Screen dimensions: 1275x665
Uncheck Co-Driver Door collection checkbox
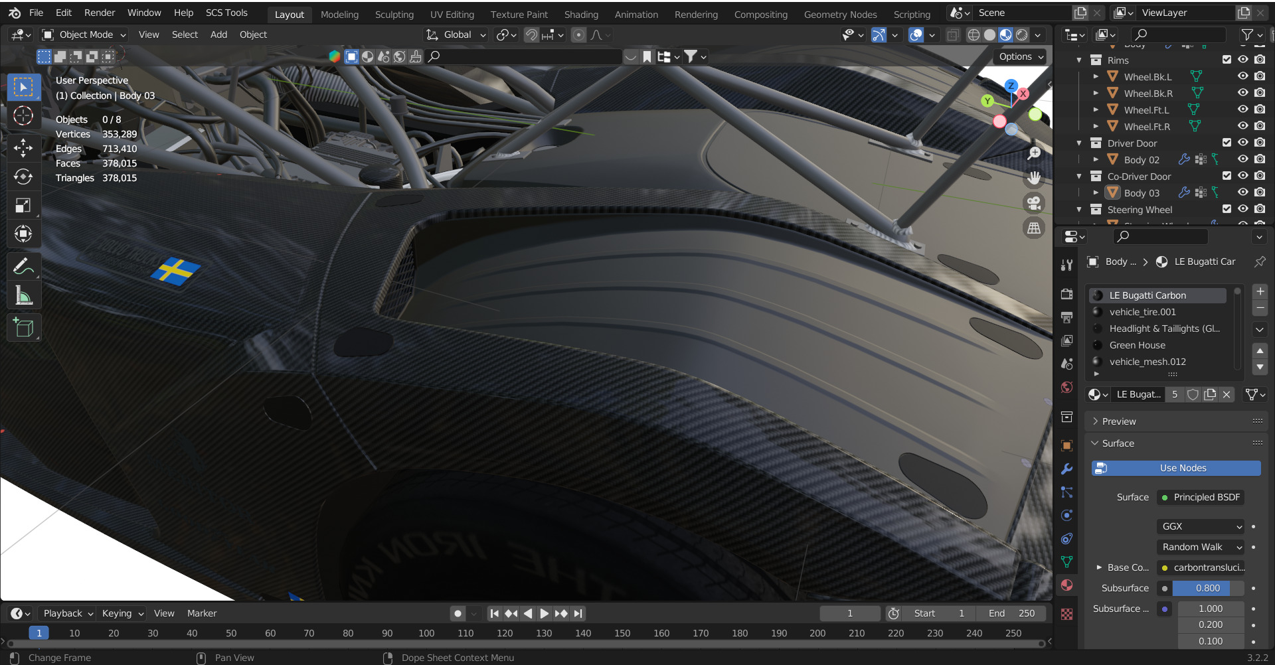(x=1227, y=176)
